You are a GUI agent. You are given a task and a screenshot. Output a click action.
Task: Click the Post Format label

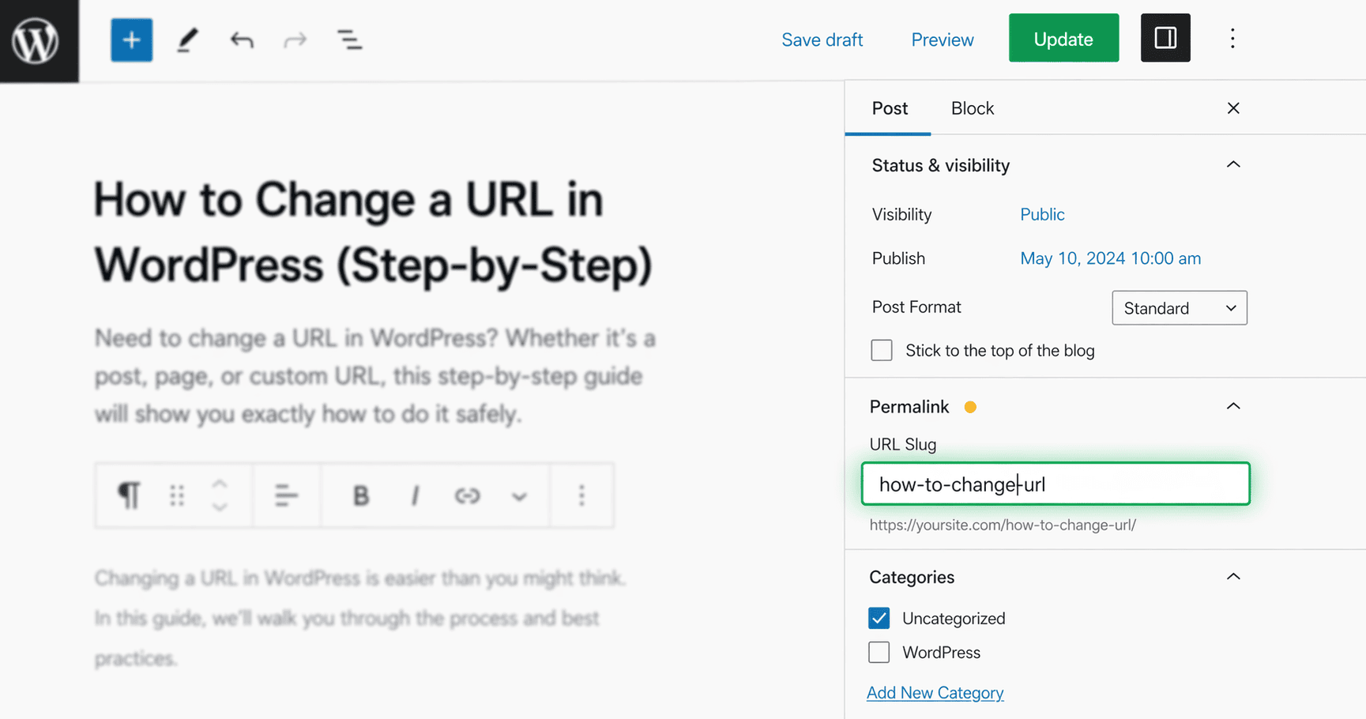tap(916, 307)
